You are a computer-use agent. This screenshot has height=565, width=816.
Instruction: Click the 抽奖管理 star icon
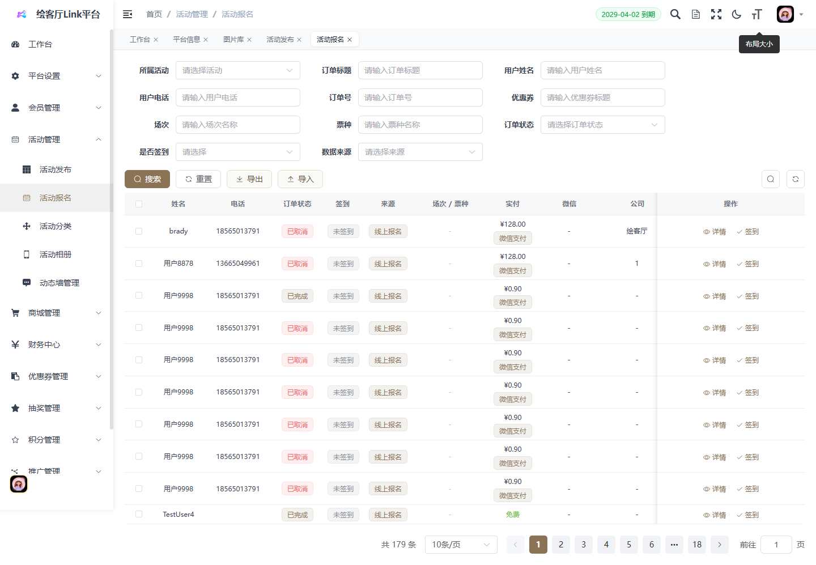point(15,408)
